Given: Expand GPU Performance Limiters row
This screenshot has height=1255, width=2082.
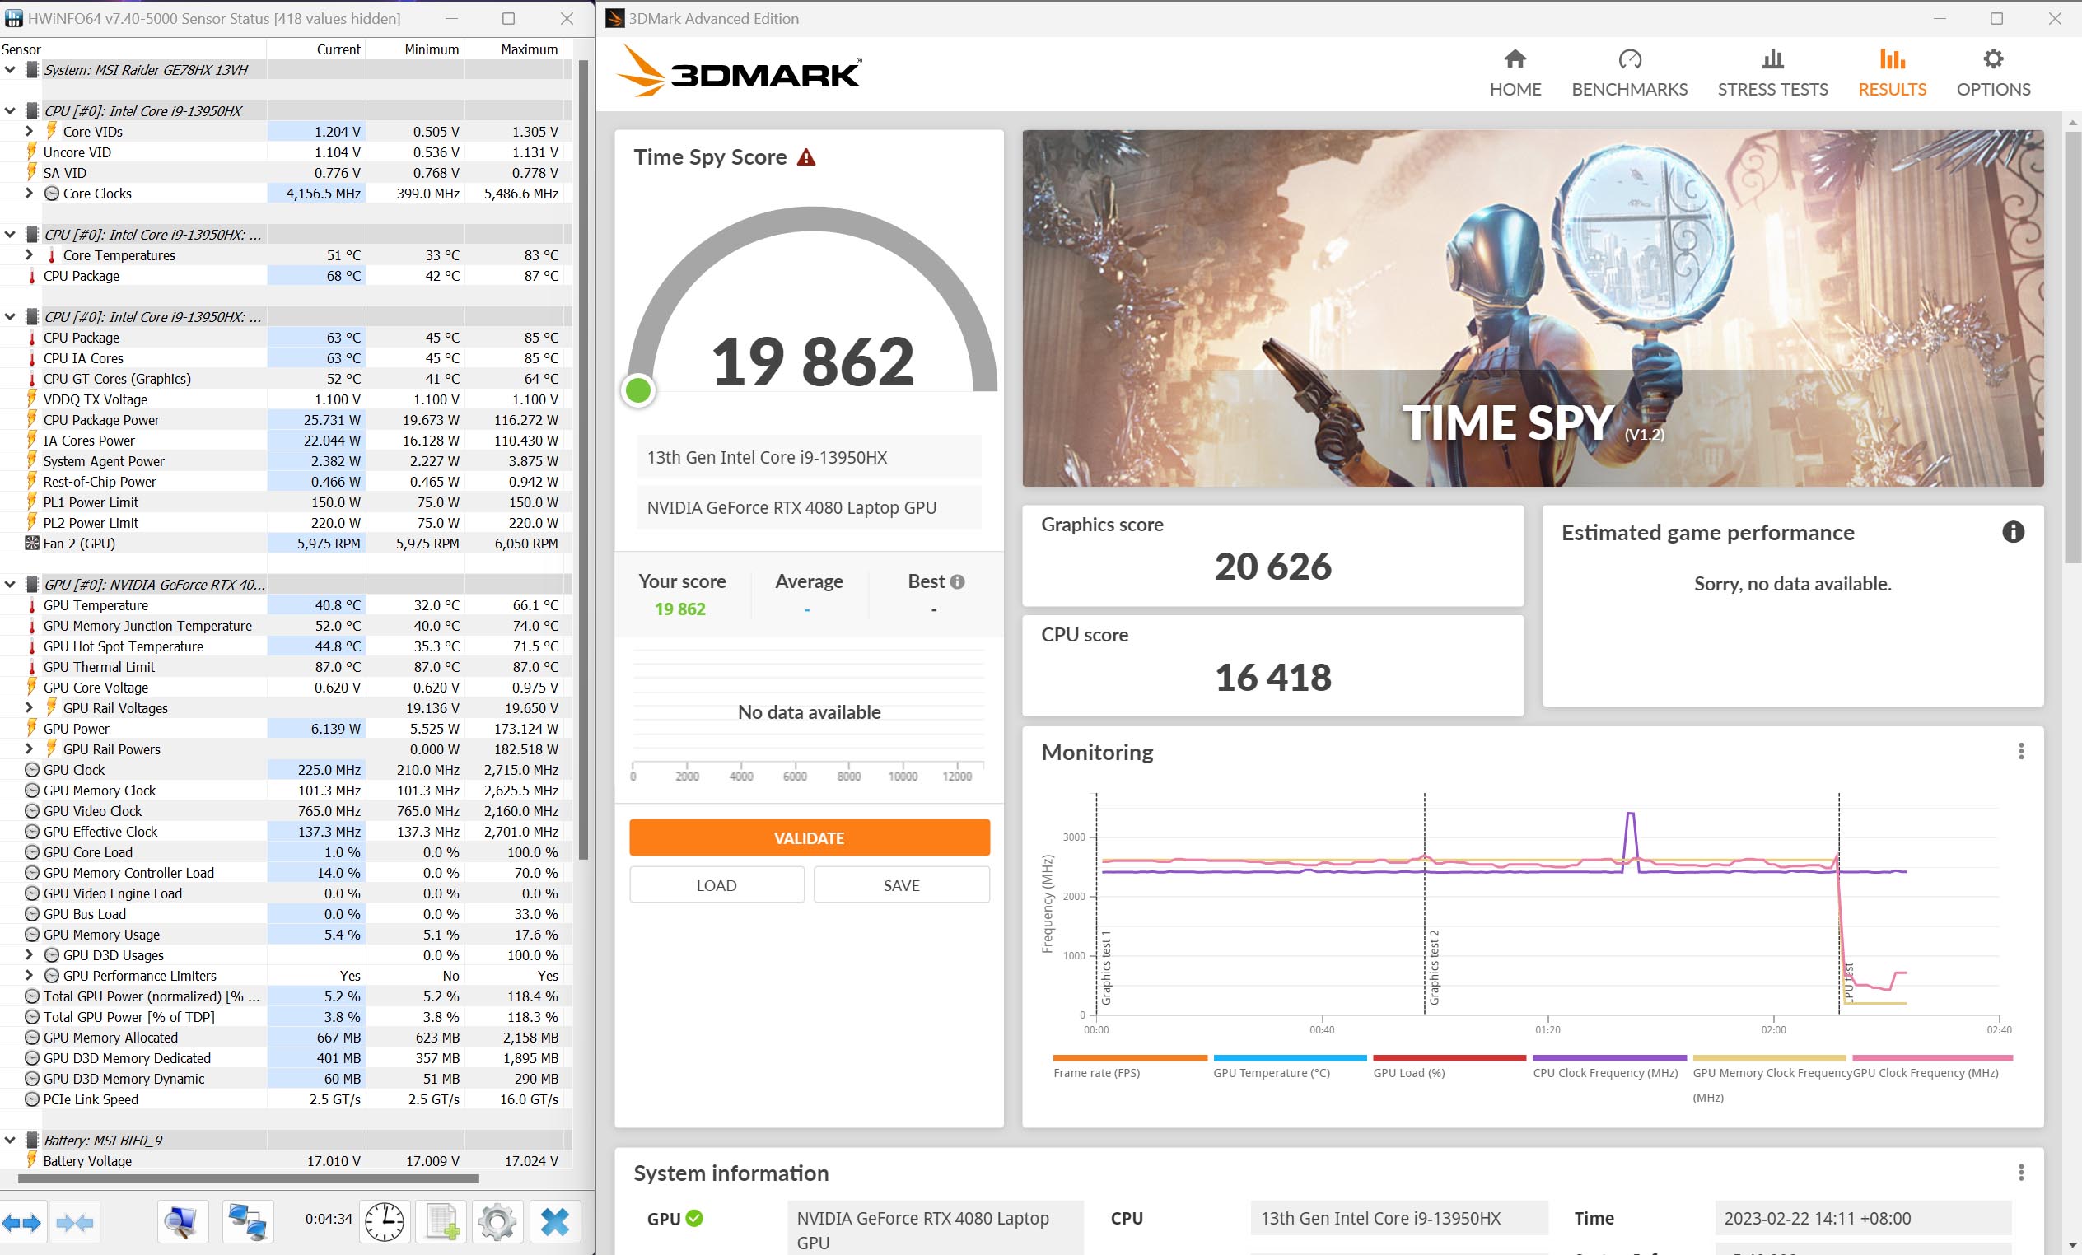Looking at the screenshot, I should point(30,976).
